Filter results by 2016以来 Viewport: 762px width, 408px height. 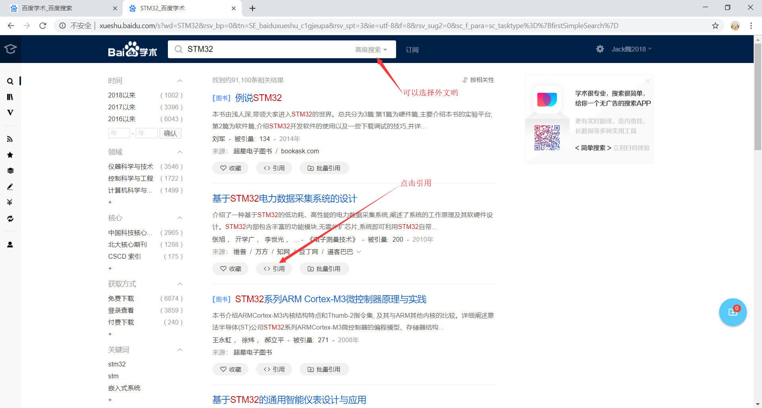(122, 119)
